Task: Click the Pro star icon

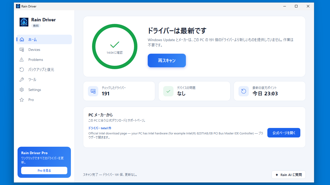Action: coord(22,100)
